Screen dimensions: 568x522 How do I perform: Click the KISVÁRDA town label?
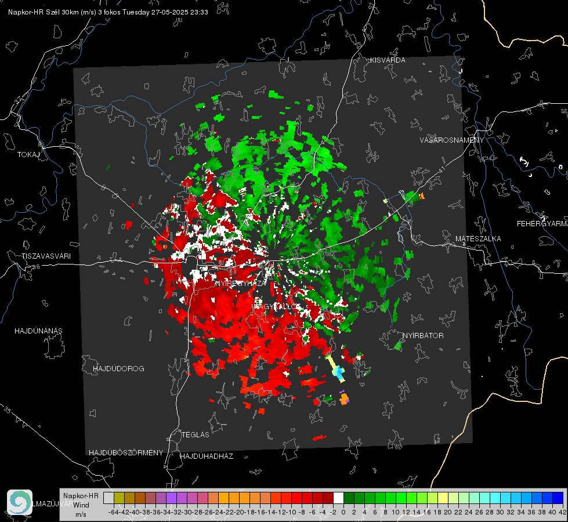point(388,60)
